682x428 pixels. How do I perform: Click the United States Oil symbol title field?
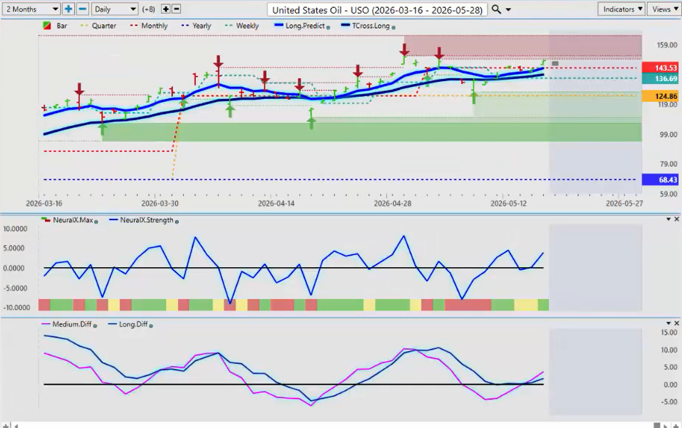click(x=377, y=9)
